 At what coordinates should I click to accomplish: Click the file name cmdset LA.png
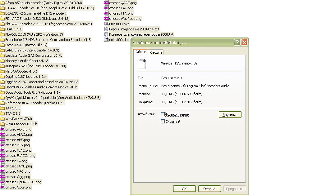16,161
